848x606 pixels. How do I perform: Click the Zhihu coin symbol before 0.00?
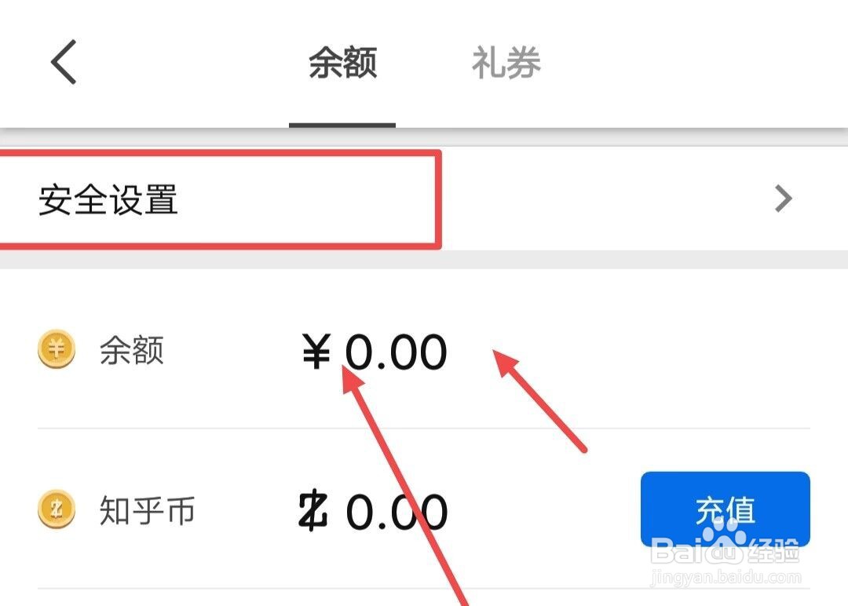click(x=313, y=509)
